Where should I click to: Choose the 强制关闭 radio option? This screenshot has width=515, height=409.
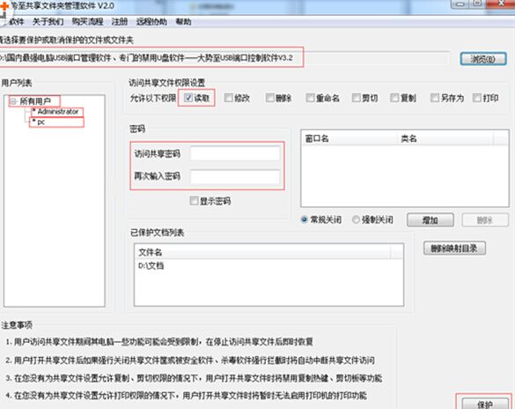click(356, 219)
